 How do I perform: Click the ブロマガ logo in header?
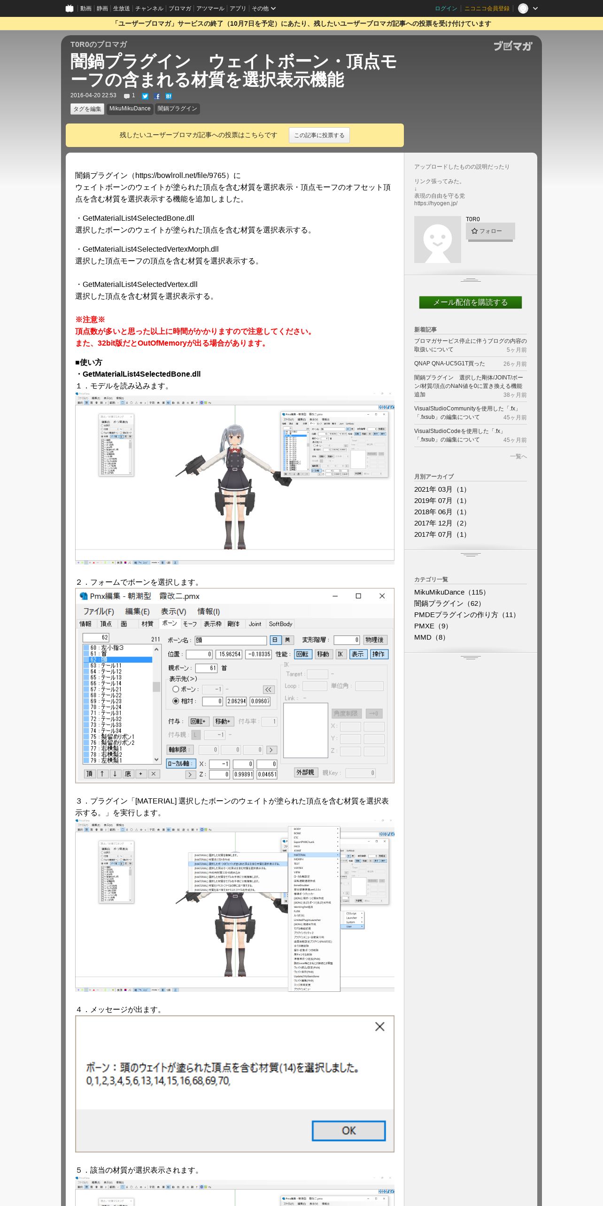point(513,46)
